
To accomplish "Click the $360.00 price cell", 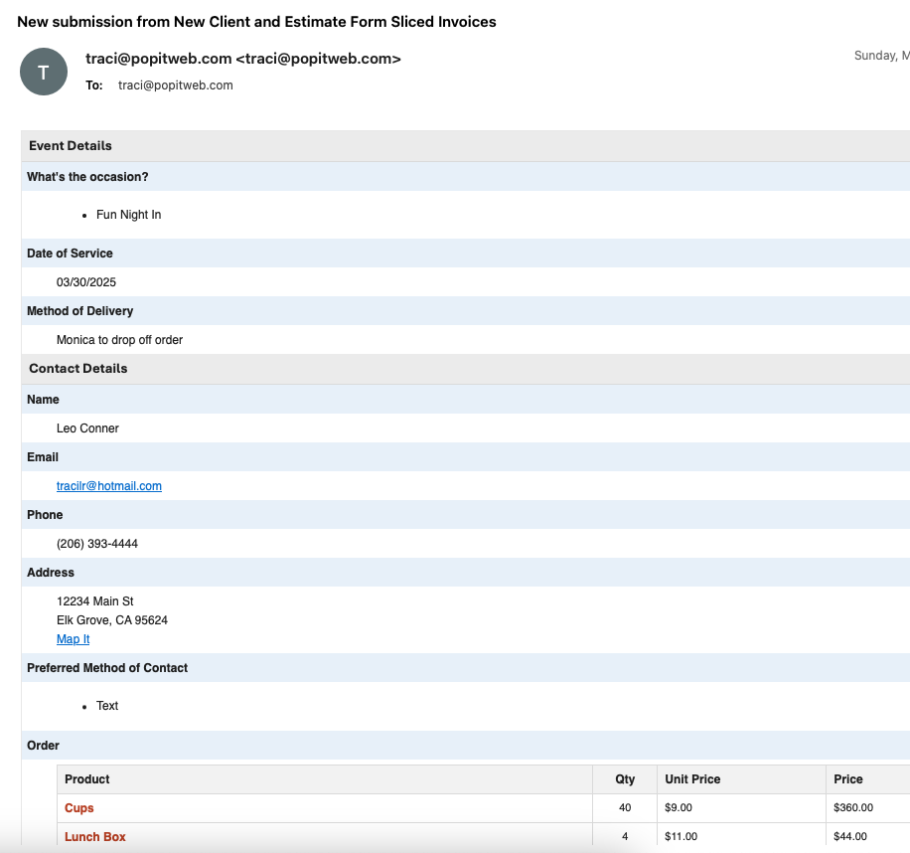I will (853, 808).
